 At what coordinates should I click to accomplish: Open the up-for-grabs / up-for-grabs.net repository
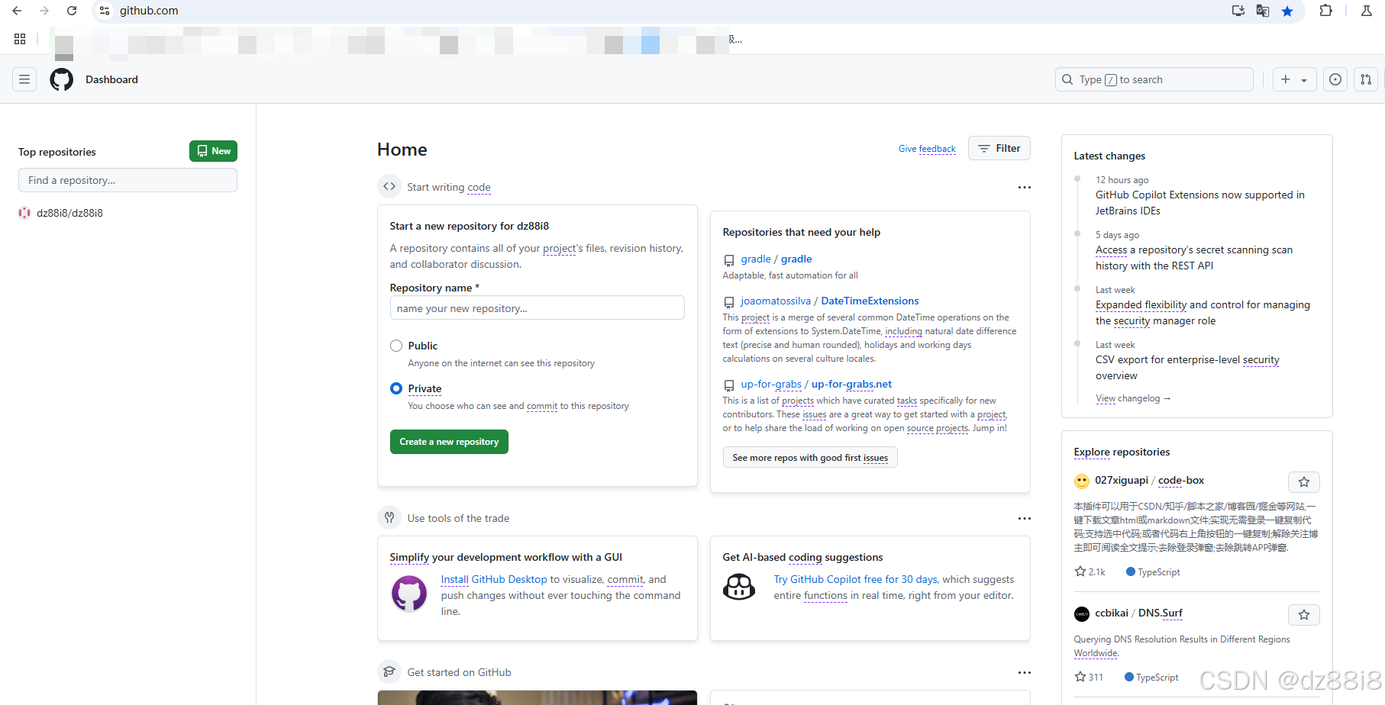(x=816, y=385)
